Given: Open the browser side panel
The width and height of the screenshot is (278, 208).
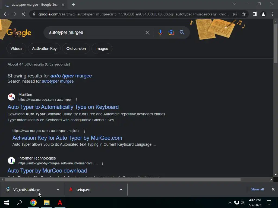Looking at the screenshot, I should point(255,14).
